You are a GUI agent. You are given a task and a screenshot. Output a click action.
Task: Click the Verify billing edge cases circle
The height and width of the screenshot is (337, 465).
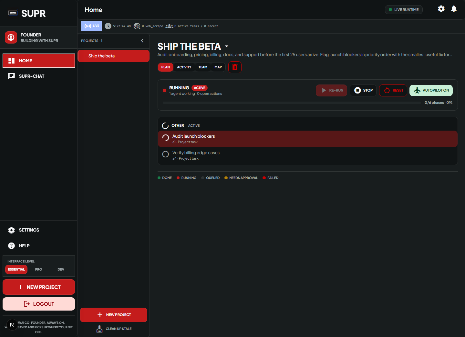[165, 154]
